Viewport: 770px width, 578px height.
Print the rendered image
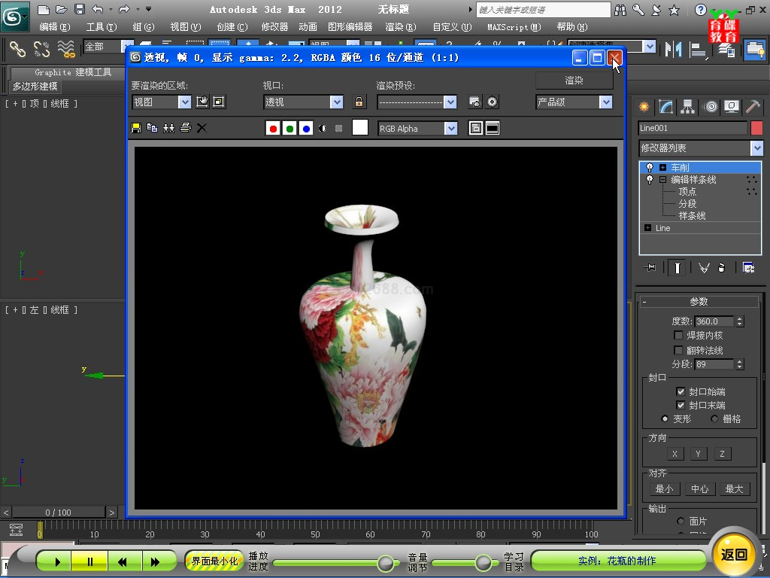(x=185, y=128)
